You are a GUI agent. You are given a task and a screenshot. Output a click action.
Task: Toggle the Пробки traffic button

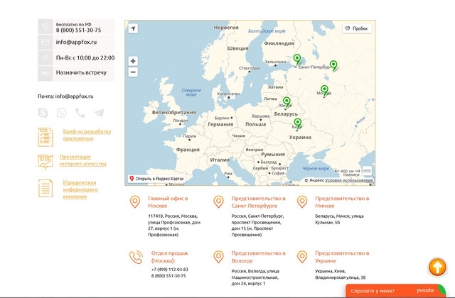[357, 28]
